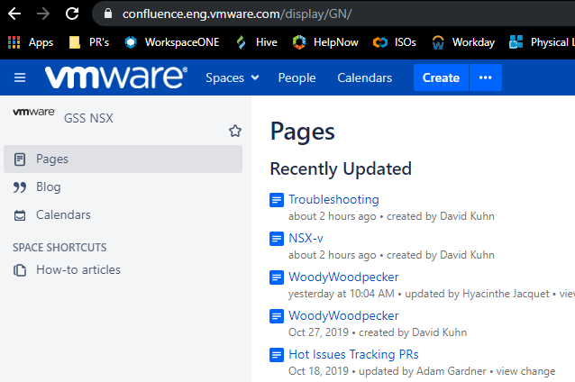The width and height of the screenshot is (575, 382).
Task: Click page icon beside Hot Issues Tracking PRs
Action: [277, 355]
